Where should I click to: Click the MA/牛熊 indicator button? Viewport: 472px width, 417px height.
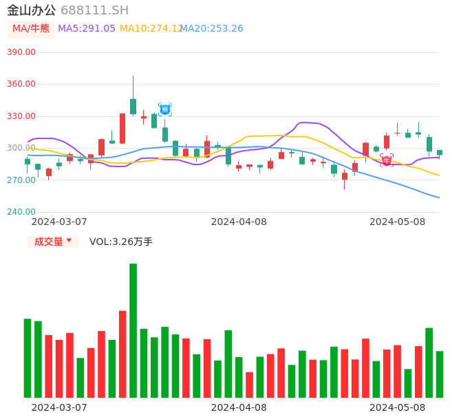pyautogui.click(x=31, y=29)
